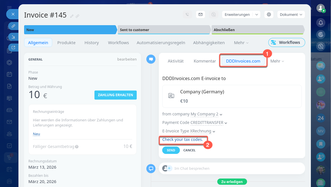
Task: Change E-Invoice Type XRechnung dropdown
Action: pyautogui.click(x=203, y=131)
